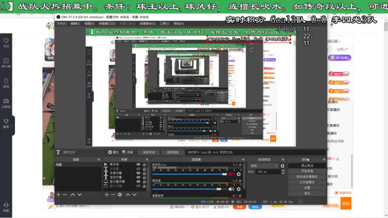Pop out 控件 dock with panel icon
The width and height of the screenshot is (388, 218).
(x=324, y=160)
